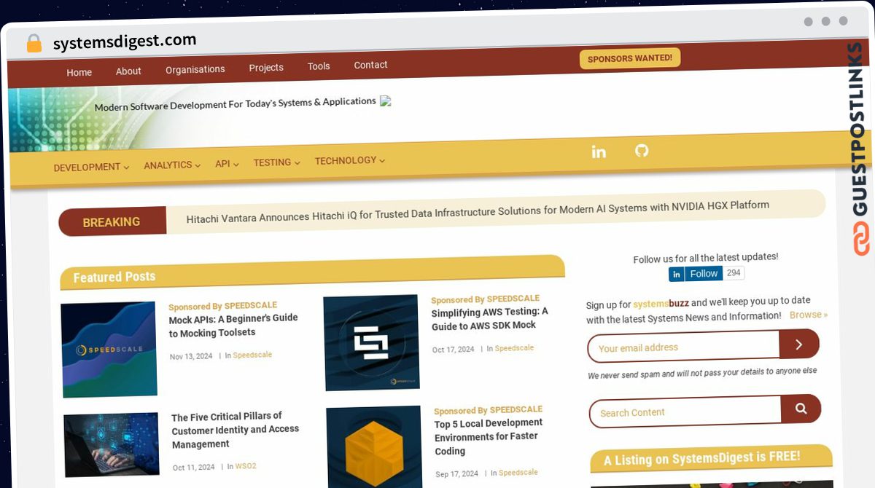
Task: Submit email with the arrow button
Action: pyautogui.click(x=799, y=344)
